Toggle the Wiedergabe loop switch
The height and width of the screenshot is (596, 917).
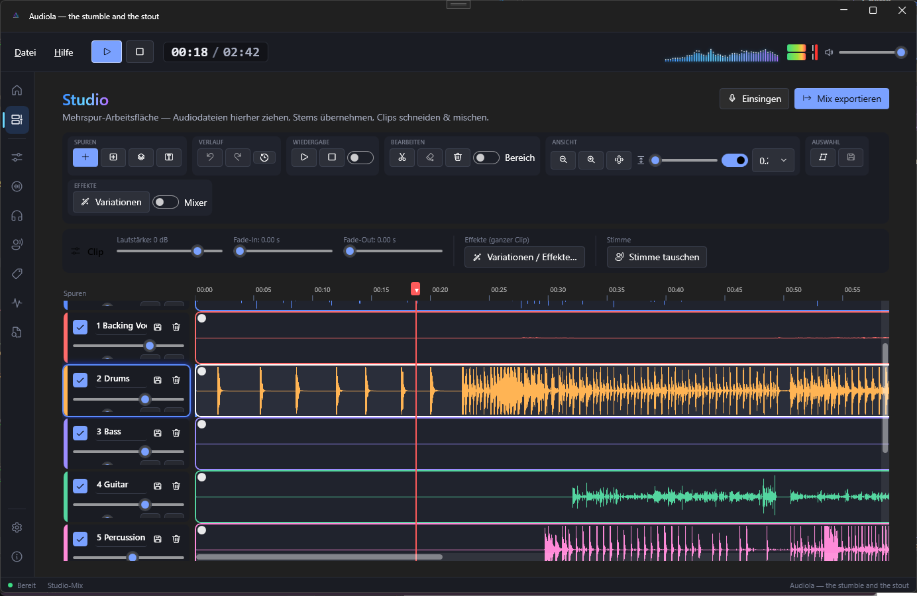pos(360,158)
